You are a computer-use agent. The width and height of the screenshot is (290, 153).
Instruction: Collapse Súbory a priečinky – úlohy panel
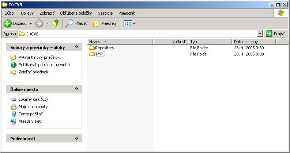pyautogui.click(x=76, y=47)
